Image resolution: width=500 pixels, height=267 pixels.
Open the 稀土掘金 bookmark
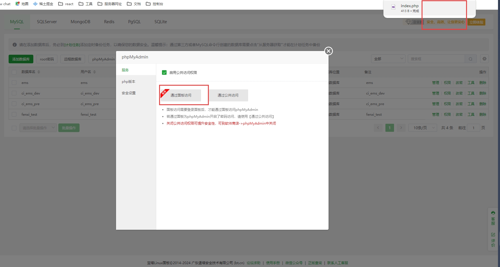coord(43,4)
